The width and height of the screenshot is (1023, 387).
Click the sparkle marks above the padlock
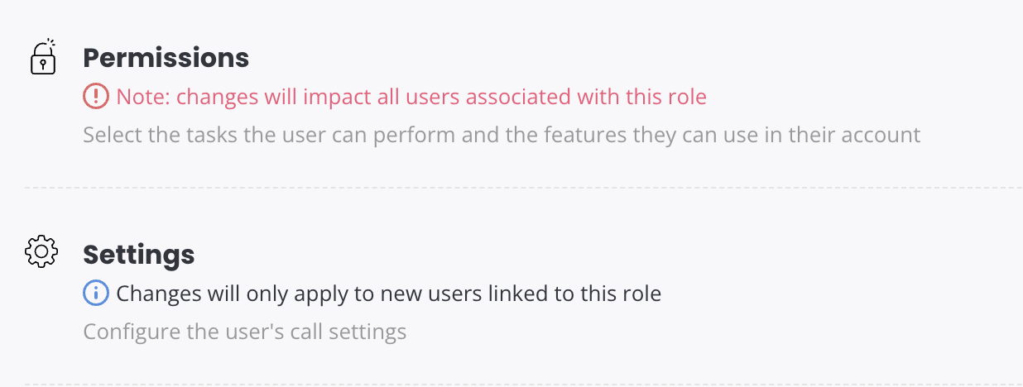51,42
